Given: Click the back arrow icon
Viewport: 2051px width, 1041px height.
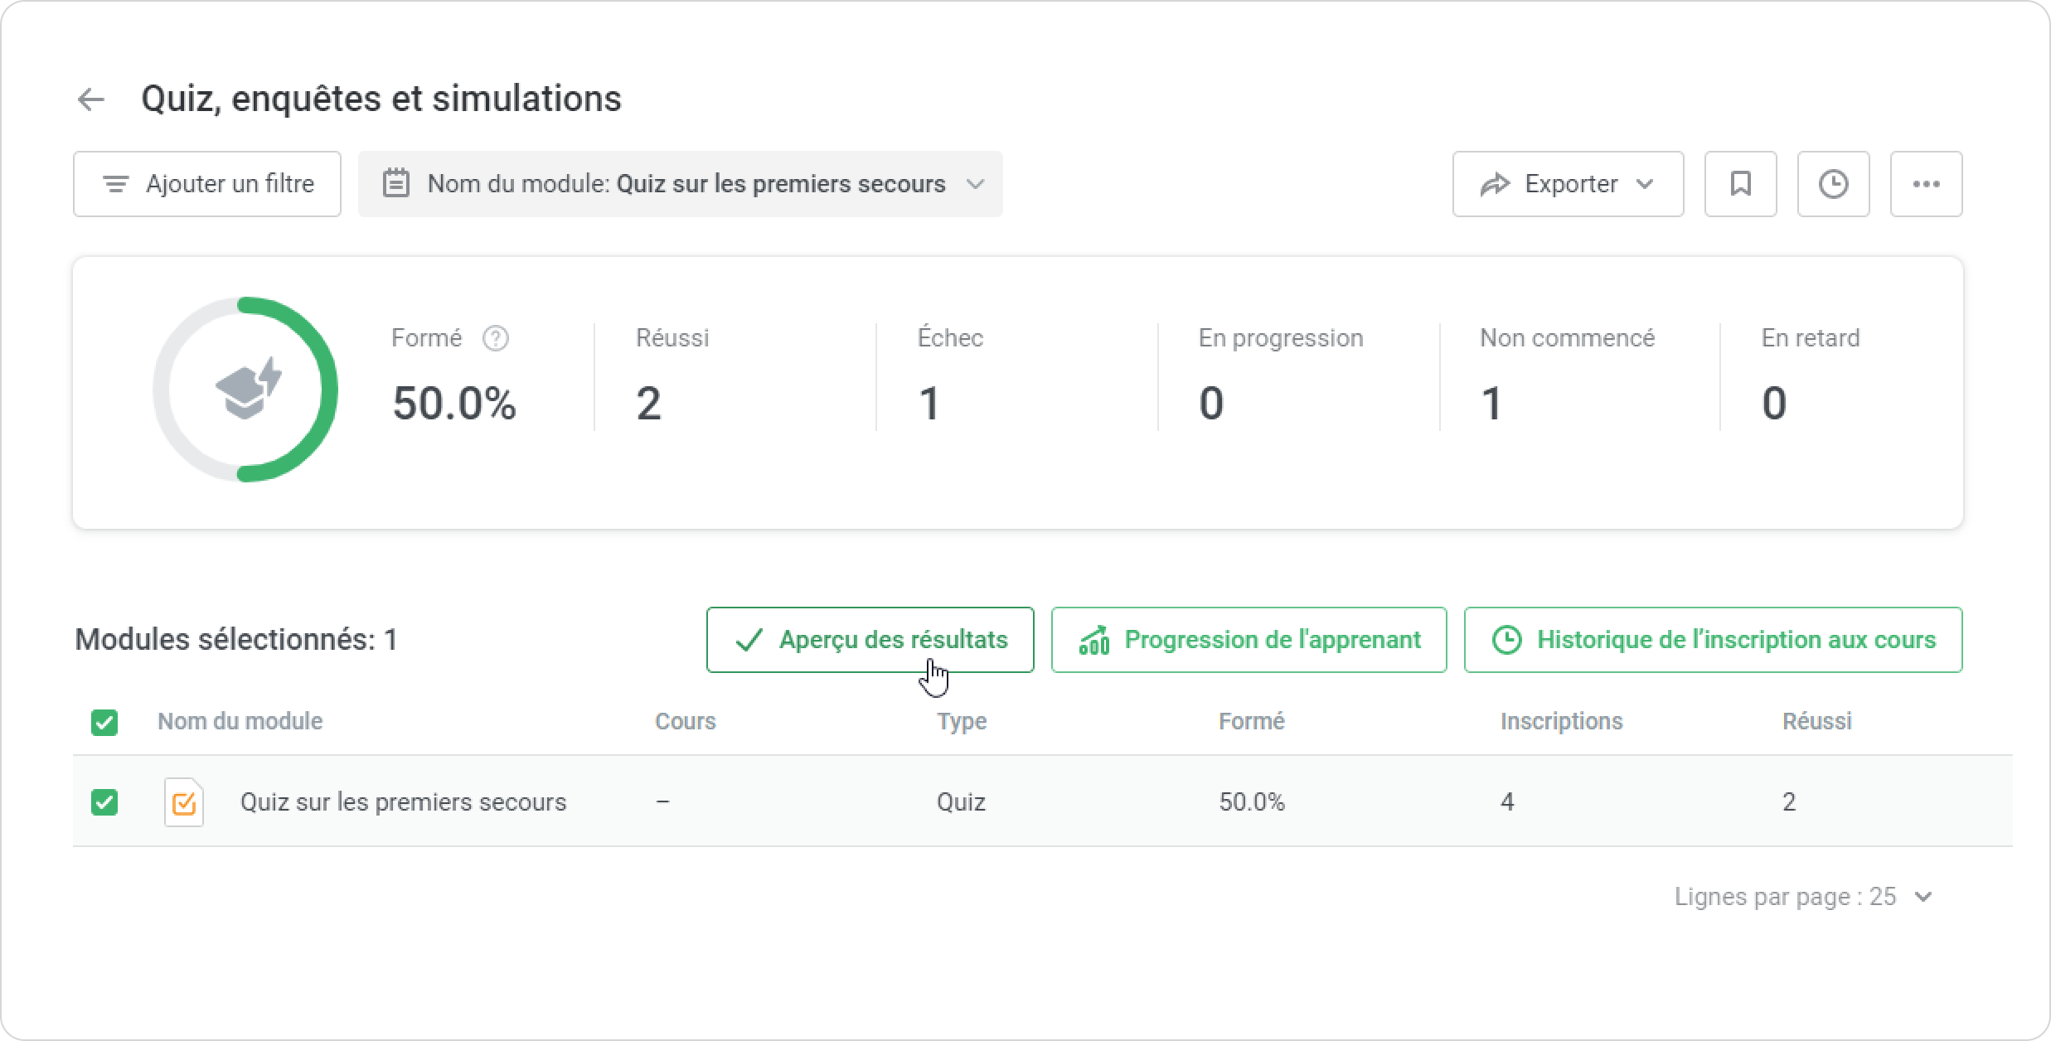Looking at the screenshot, I should [x=91, y=99].
